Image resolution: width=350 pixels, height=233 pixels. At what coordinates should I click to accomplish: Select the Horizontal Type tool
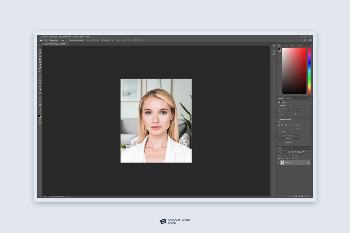40,96
